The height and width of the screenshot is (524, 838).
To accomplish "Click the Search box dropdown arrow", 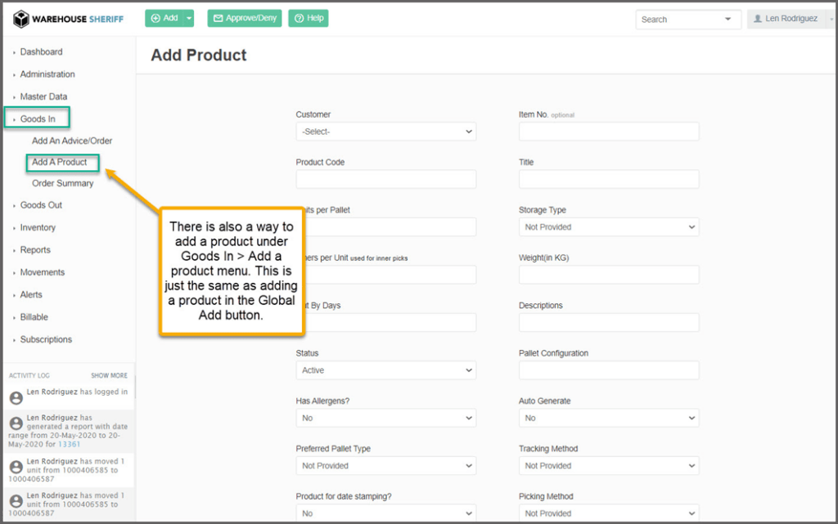I will [728, 20].
